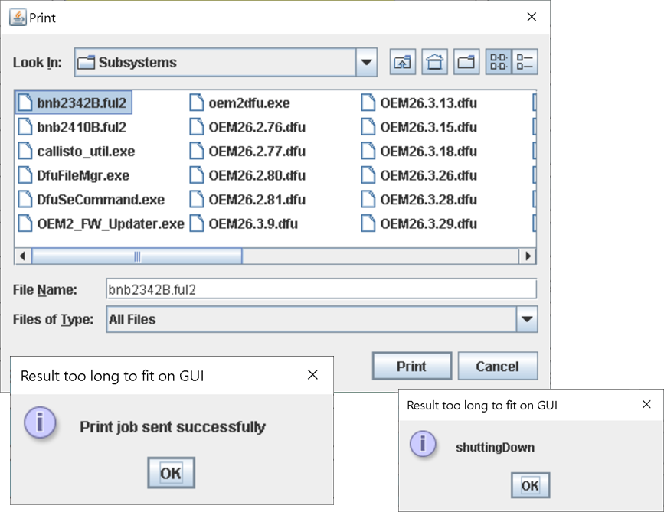The height and width of the screenshot is (512, 664).
Task: Click OK in Print job sent dialog
Action: pos(171,473)
